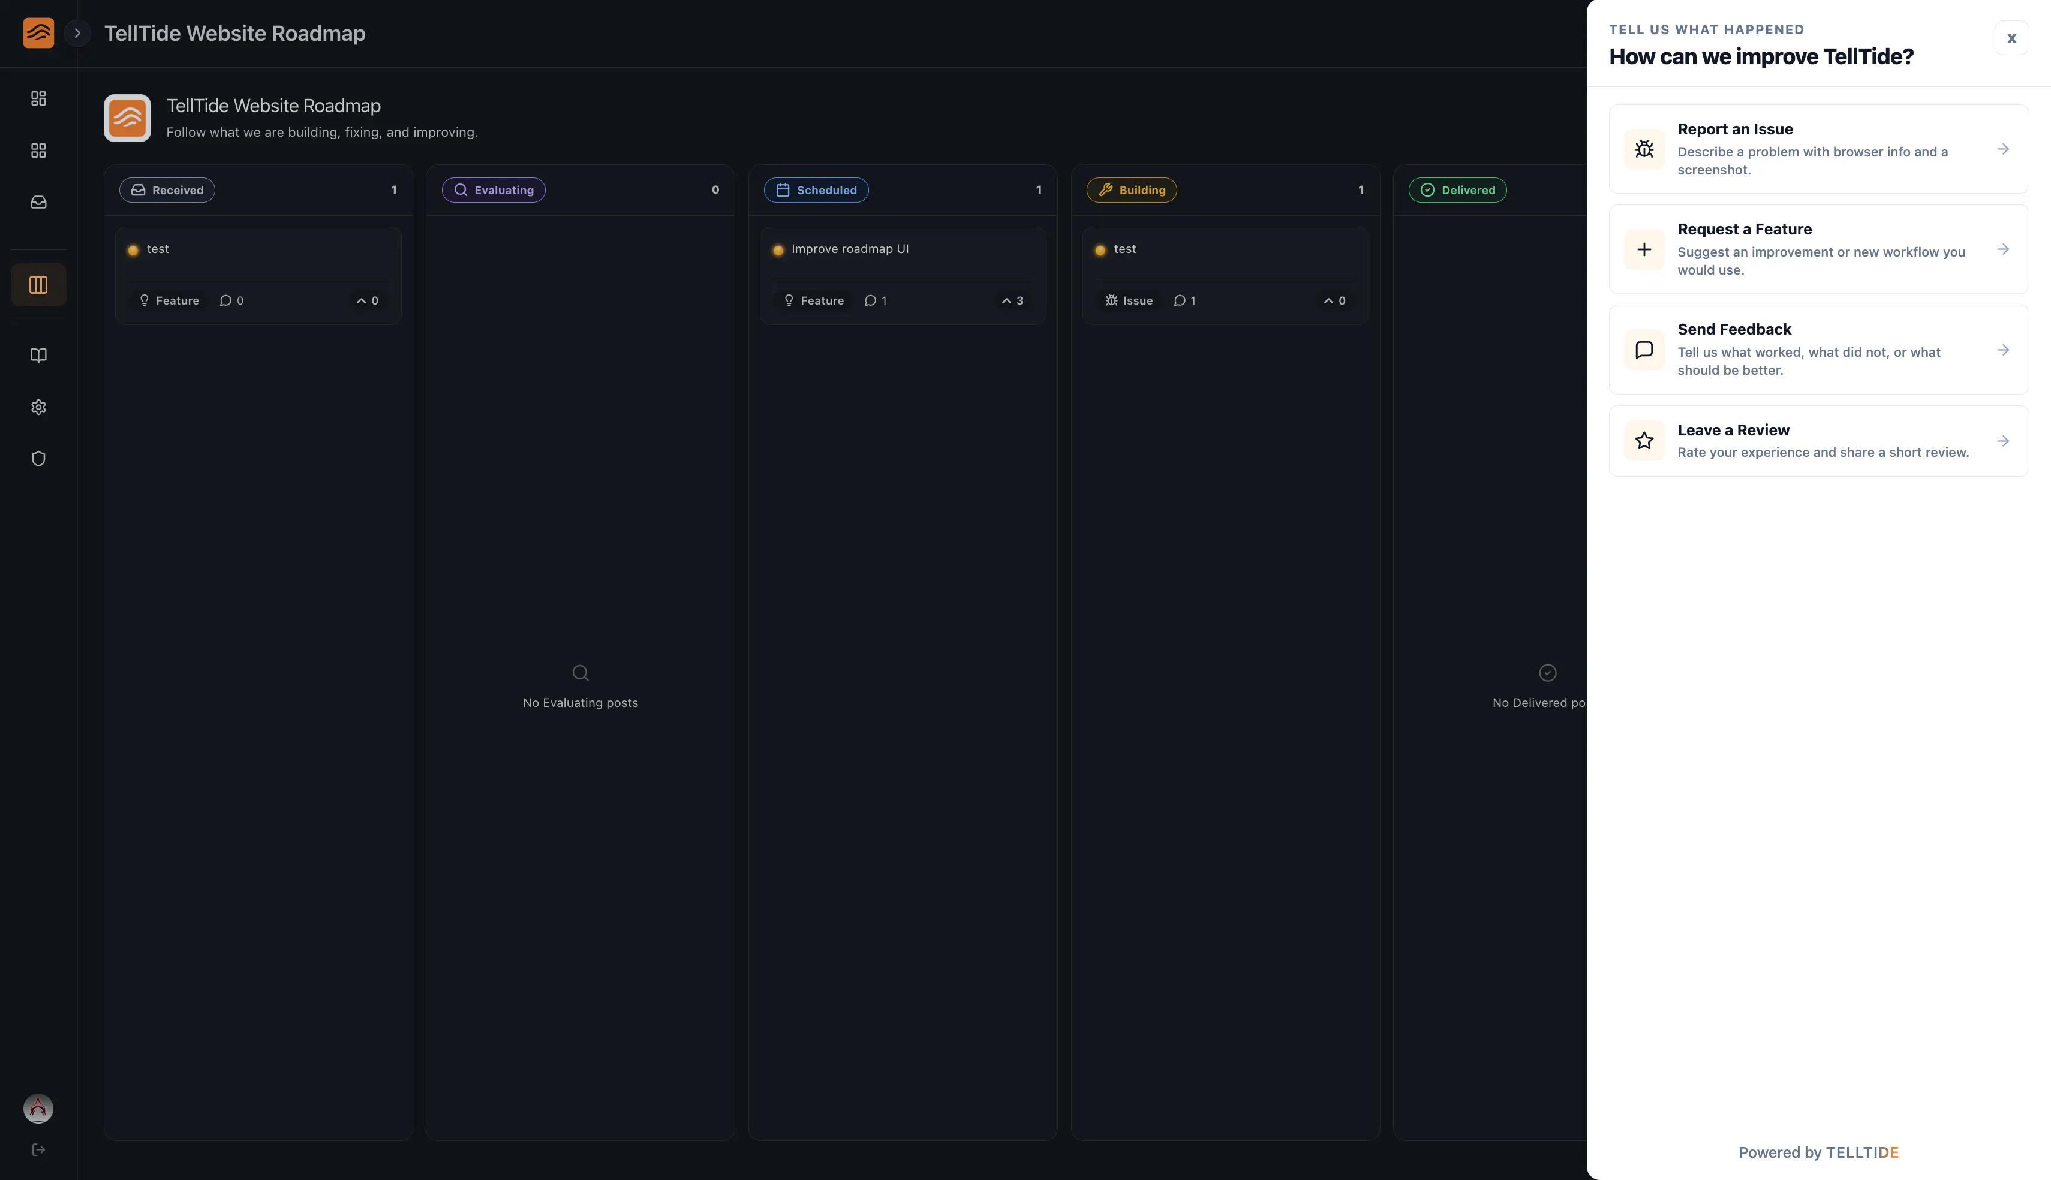Click the Scheduled status badge
This screenshot has height=1180, width=2051.
pos(816,189)
